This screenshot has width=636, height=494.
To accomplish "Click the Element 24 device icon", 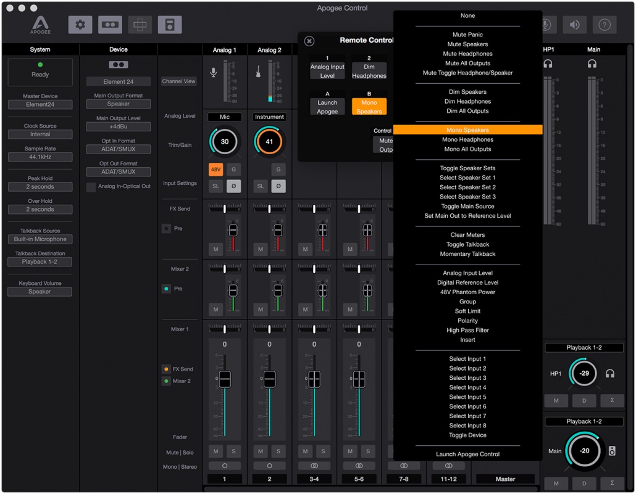I will pyautogui.click(x=119, y=64).
